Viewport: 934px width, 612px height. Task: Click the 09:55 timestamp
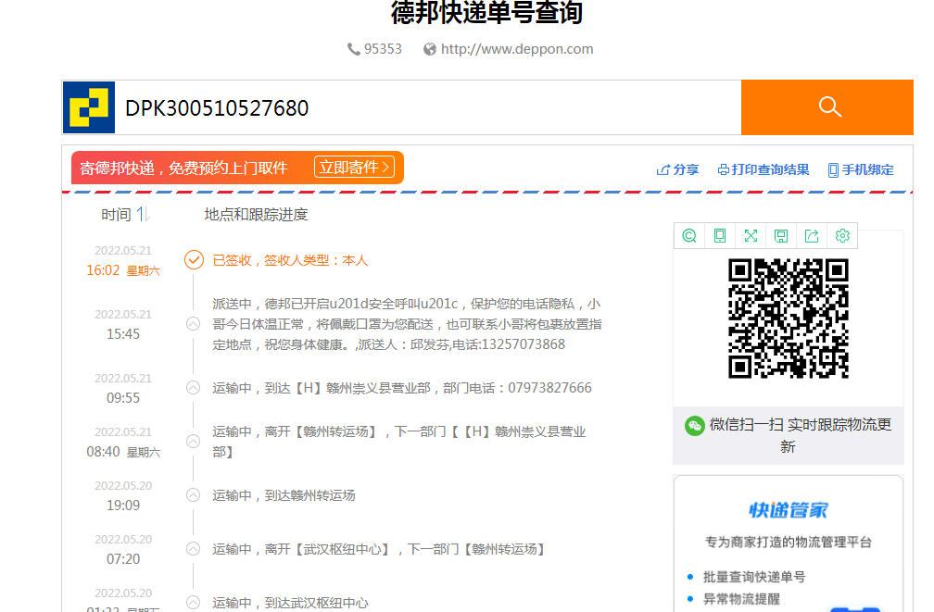pos(123,398)
